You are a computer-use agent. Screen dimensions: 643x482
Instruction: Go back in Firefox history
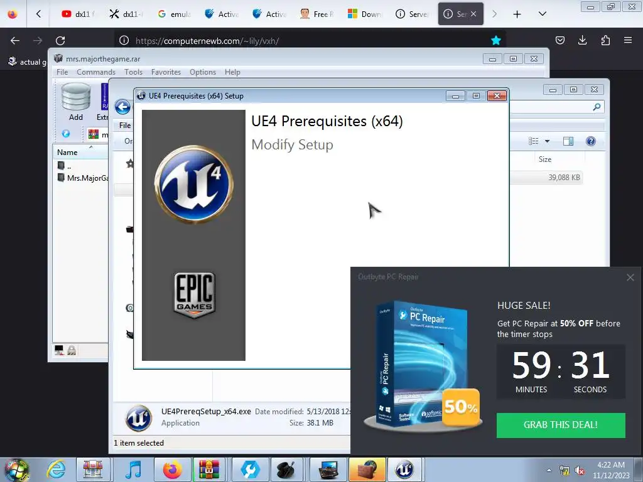pos(15,41)
